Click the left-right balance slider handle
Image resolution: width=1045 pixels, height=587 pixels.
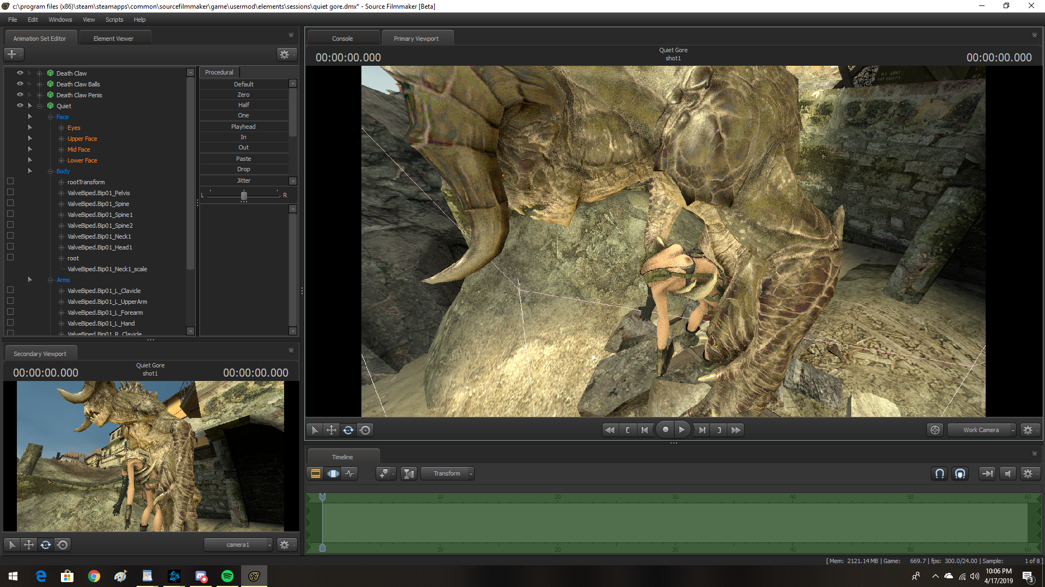click(x=244, y=196)
